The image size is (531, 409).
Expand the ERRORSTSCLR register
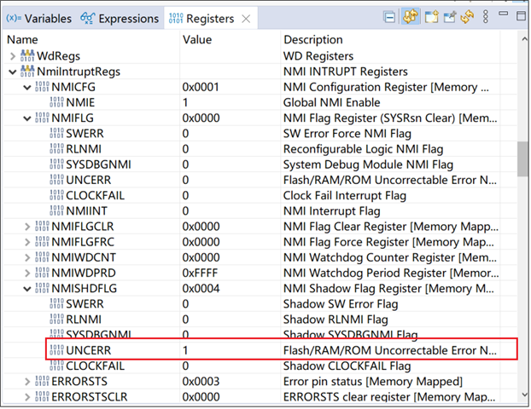pyautogui.click(x=27, y=397)
